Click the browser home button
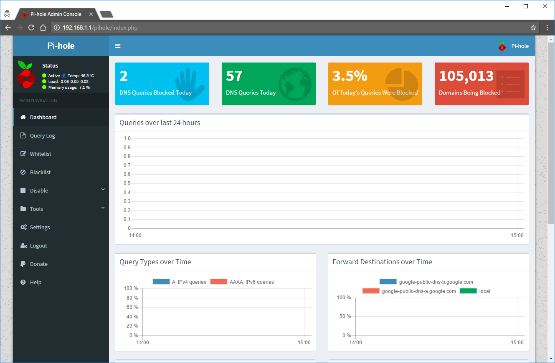555x363 pixels. tap(43, 28)
